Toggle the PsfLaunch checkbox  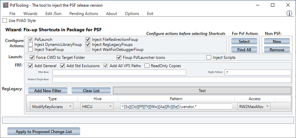[x=30, y=40]
